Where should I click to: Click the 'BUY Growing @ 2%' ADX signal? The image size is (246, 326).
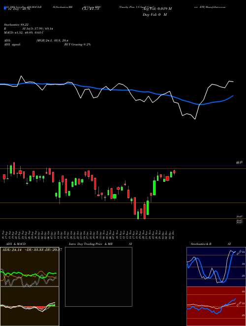[x=77, y=44]
